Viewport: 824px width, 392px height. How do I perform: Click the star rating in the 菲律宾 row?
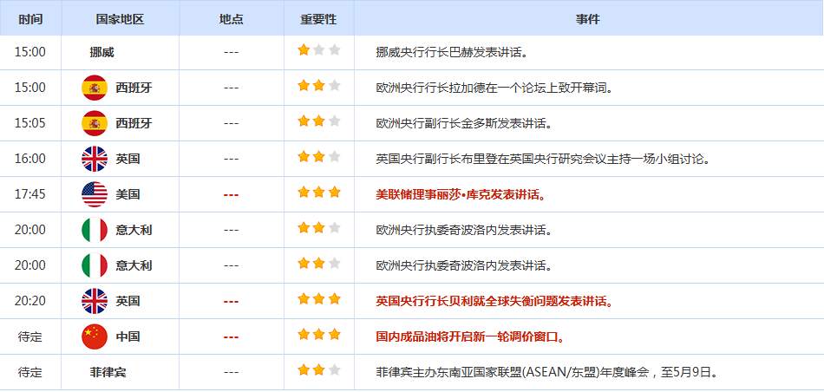(319, 370)
